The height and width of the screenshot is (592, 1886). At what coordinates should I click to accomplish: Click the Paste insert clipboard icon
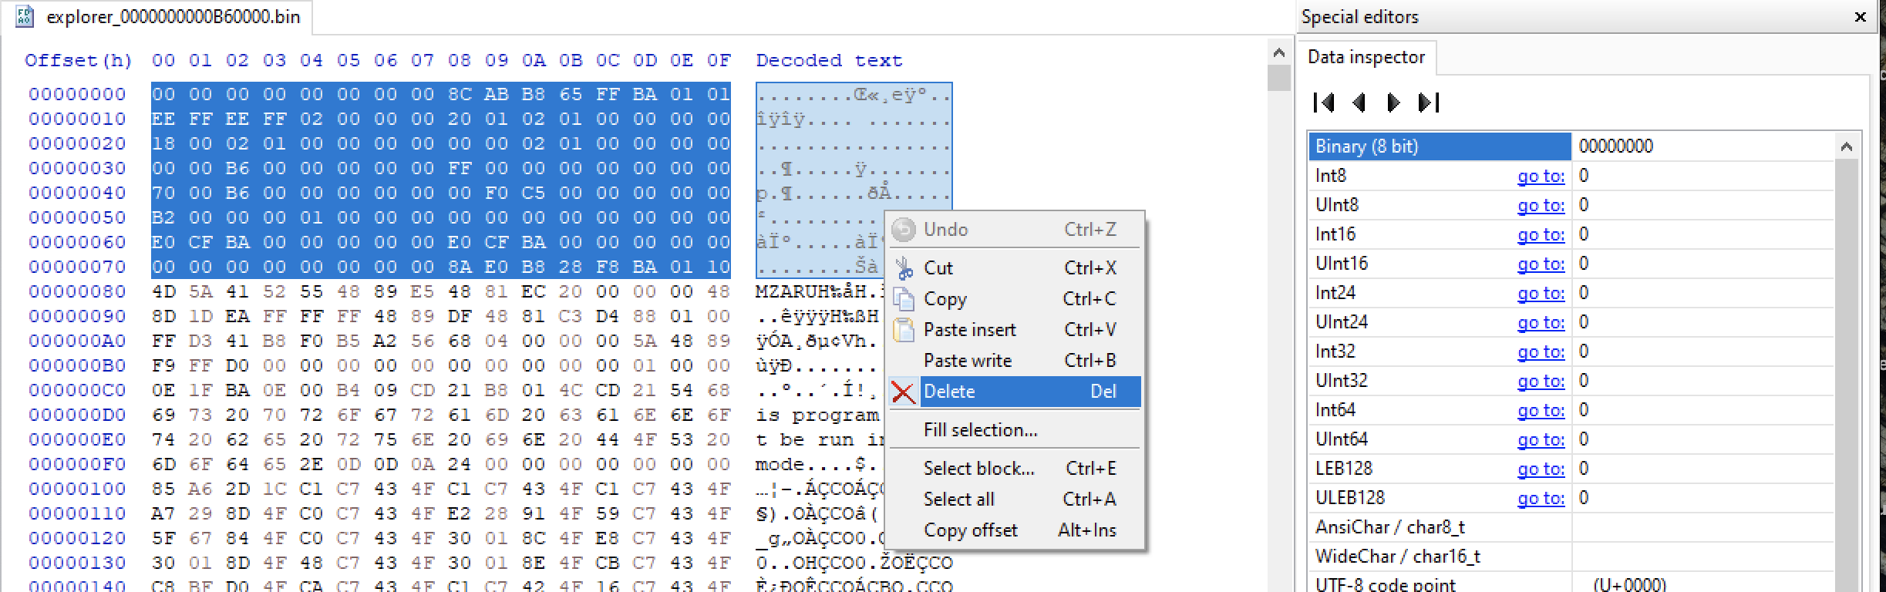tap(904, 330)
